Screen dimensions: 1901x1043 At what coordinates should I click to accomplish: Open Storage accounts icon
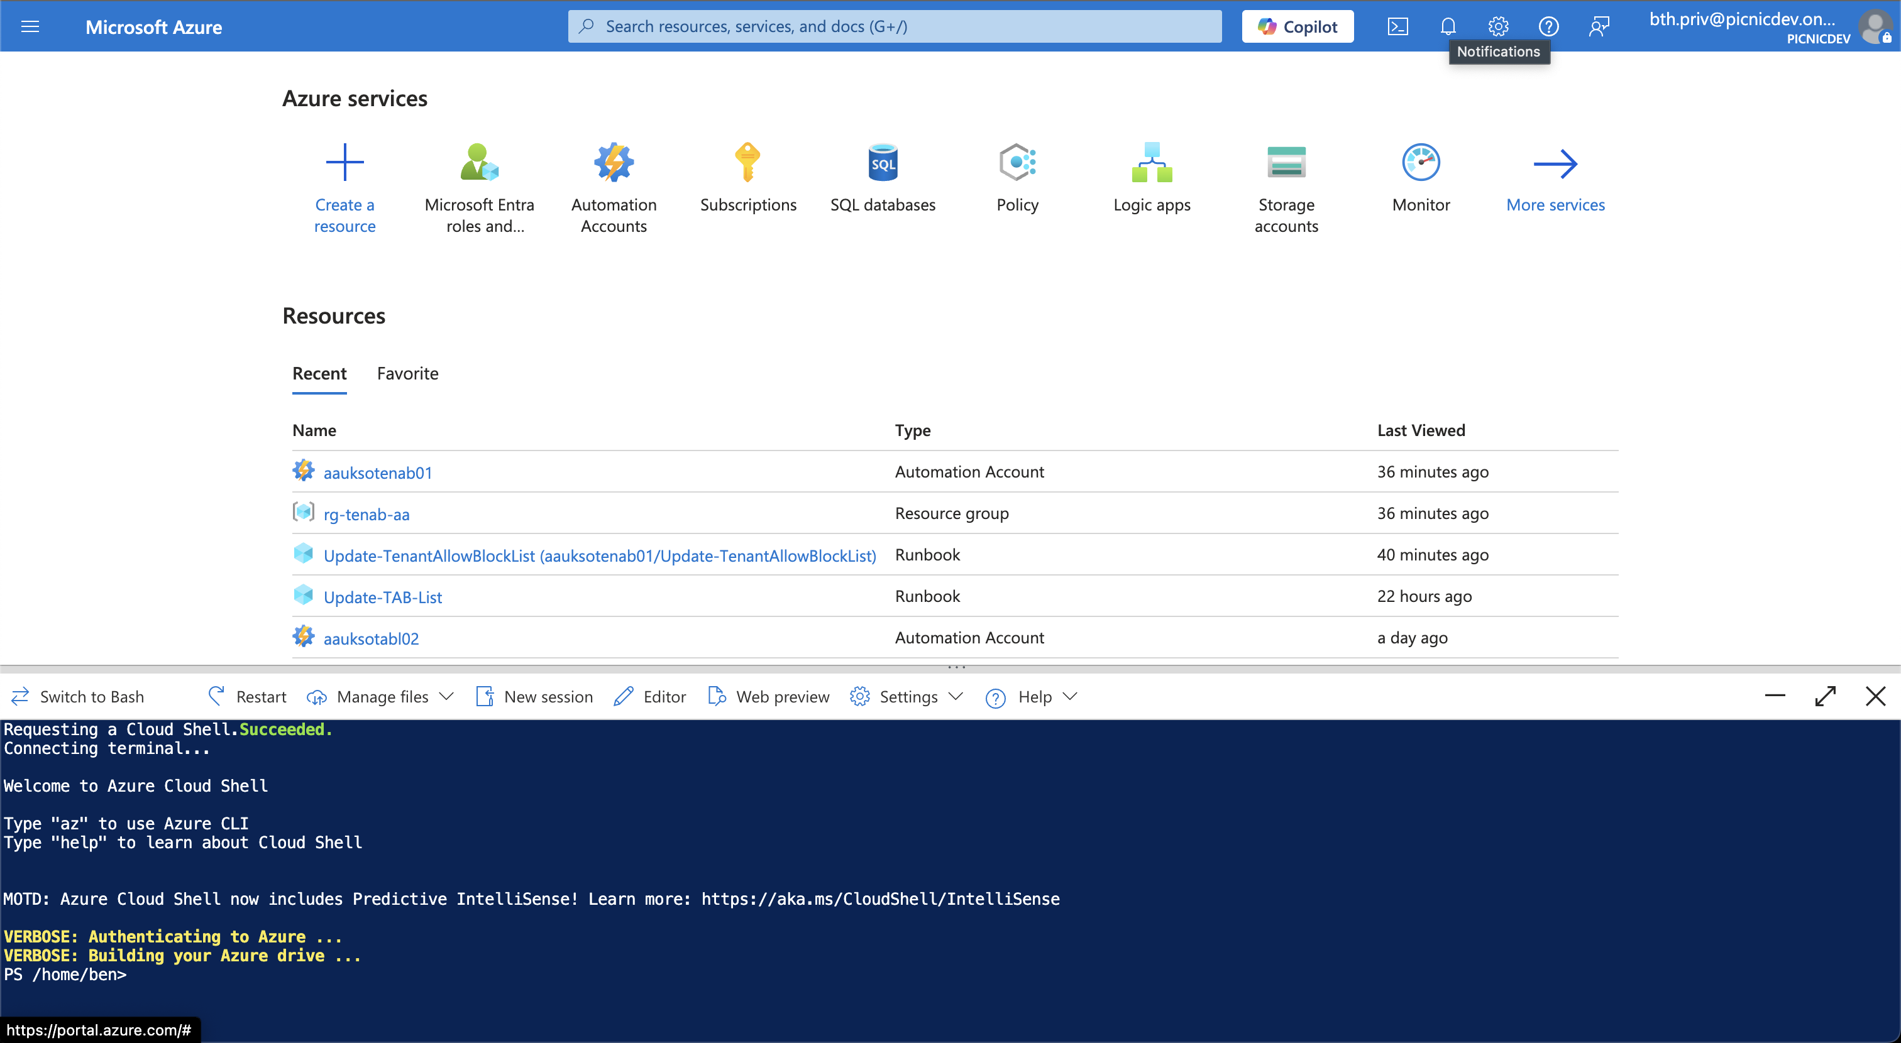pos(1286,161)
